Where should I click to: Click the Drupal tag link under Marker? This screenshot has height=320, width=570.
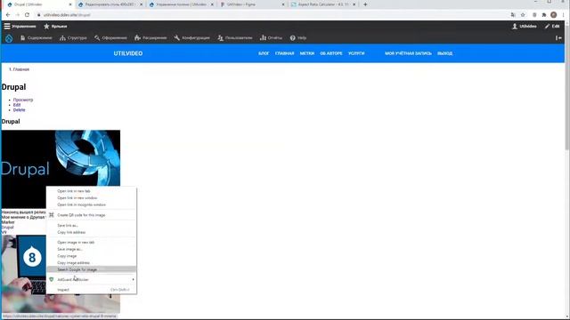pos(7,228)
